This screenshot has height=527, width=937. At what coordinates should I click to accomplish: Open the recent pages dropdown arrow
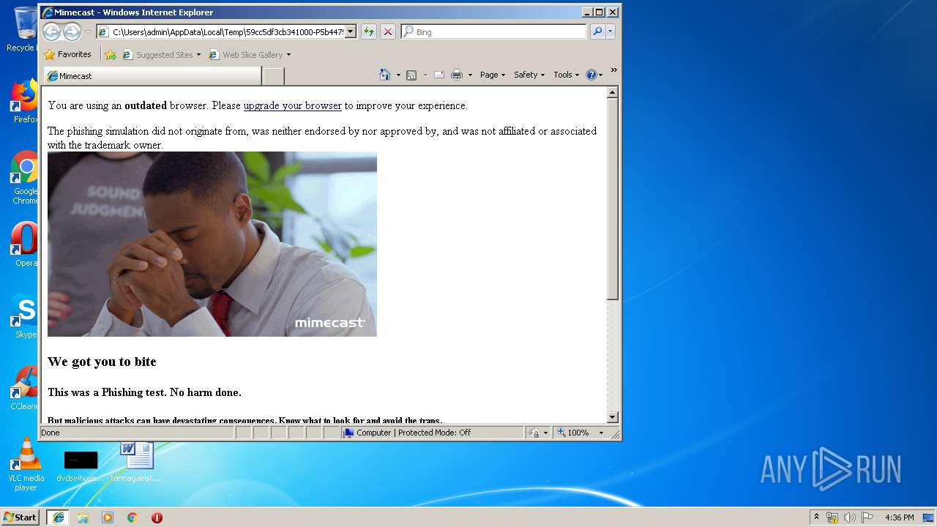(88, 31)
